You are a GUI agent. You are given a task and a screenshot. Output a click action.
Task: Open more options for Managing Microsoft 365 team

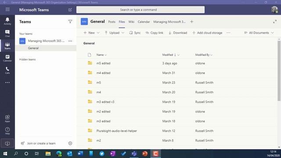coord(70,41)
